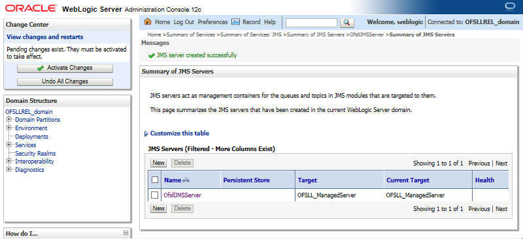523x239 pixels.
Task: Open View changes and restarts link
Action: pyautogui.click(x=45, y=37)
